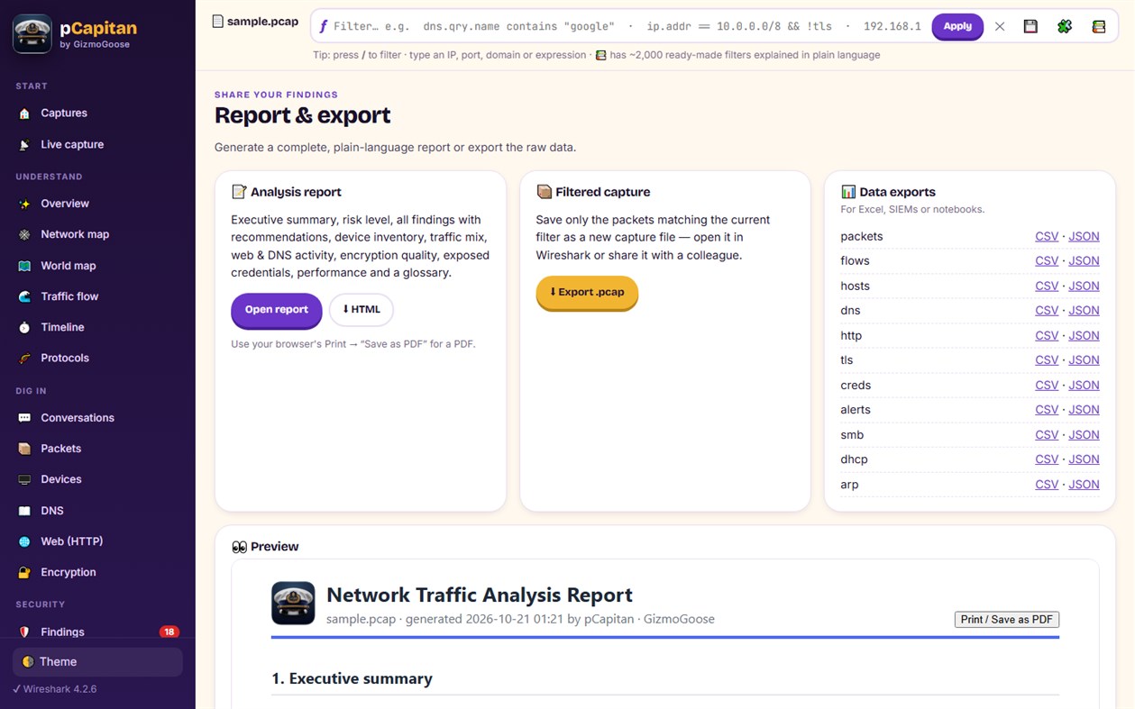Screen dimensions: 1135x709
Task: Export http data as CSV
Action: click(x=1047, y=336)
